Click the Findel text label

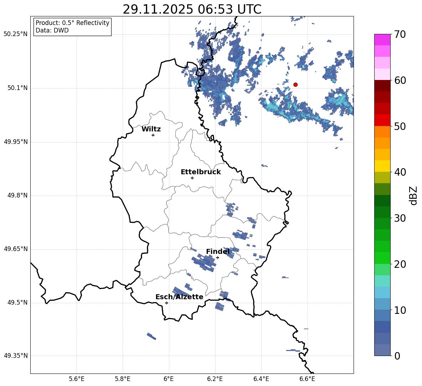217,251
